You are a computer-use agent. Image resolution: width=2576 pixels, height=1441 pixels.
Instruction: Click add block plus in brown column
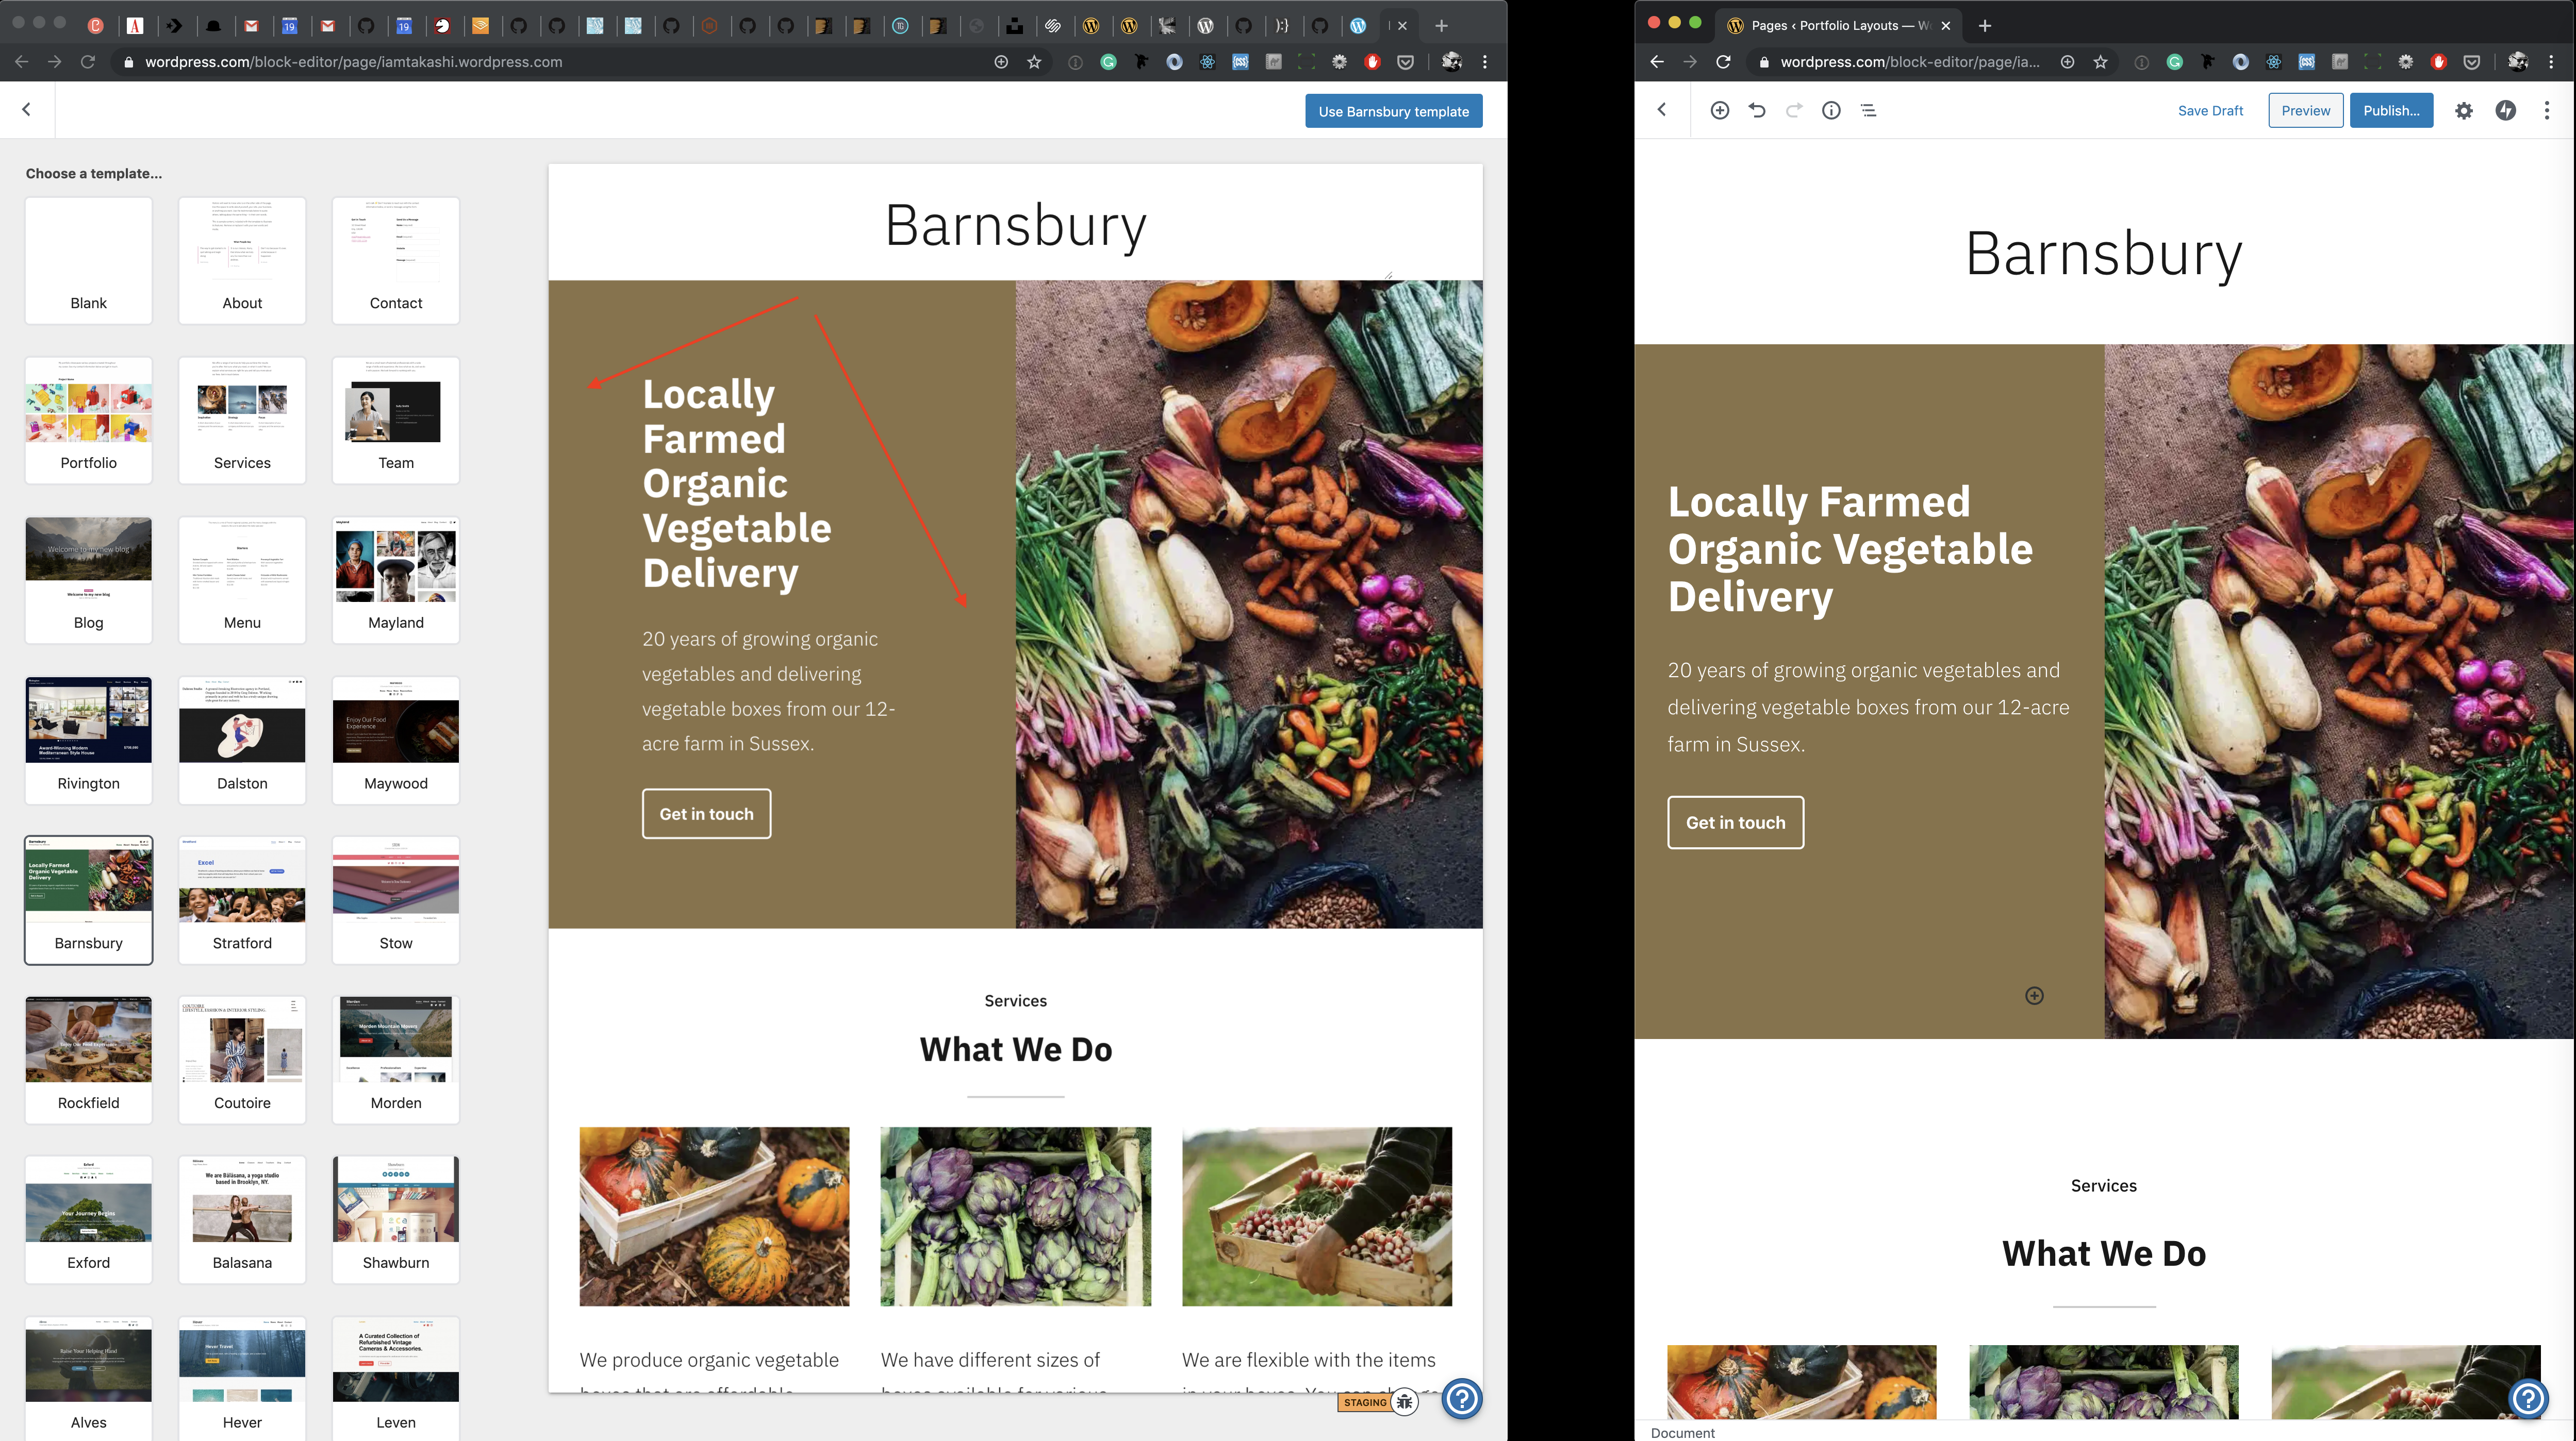(2034, 995)
